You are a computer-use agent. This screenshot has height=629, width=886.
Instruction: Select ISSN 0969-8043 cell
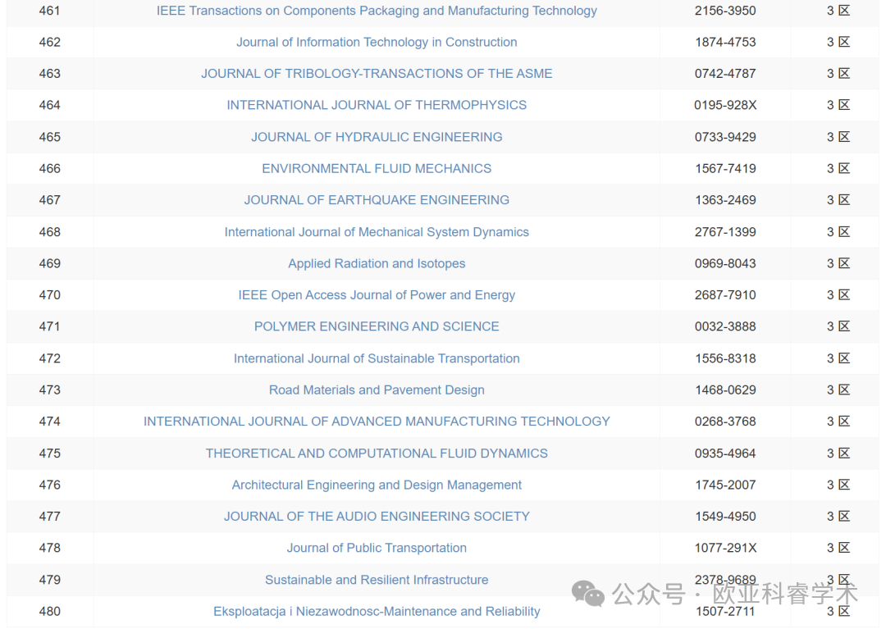(x=725, y=264)
